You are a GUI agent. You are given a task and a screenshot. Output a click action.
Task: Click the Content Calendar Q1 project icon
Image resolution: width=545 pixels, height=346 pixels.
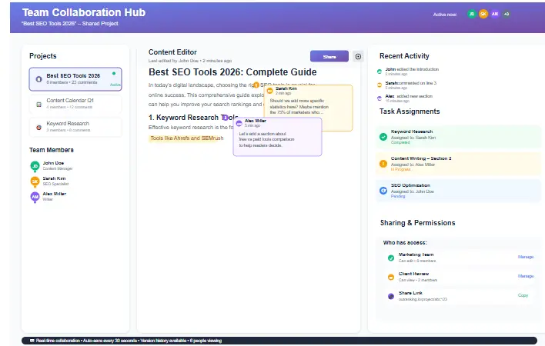click(39, 104)
